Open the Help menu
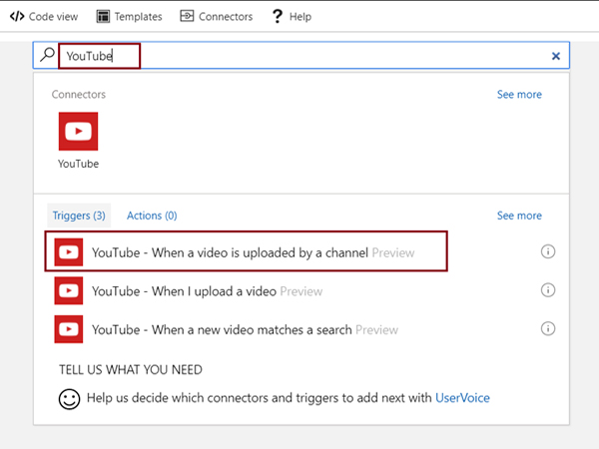599x449 pixels. 292,16
